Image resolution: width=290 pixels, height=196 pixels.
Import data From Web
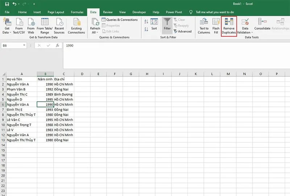tap(31, 26)
